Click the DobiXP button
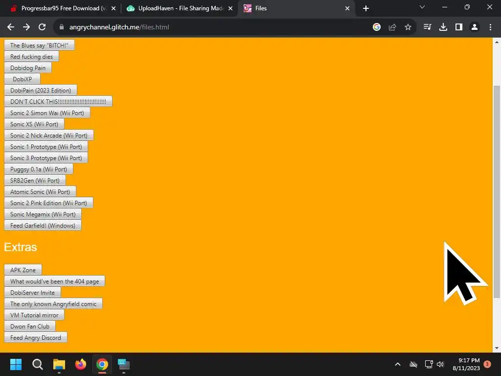 pyautogui.click(x=22, y=79)
